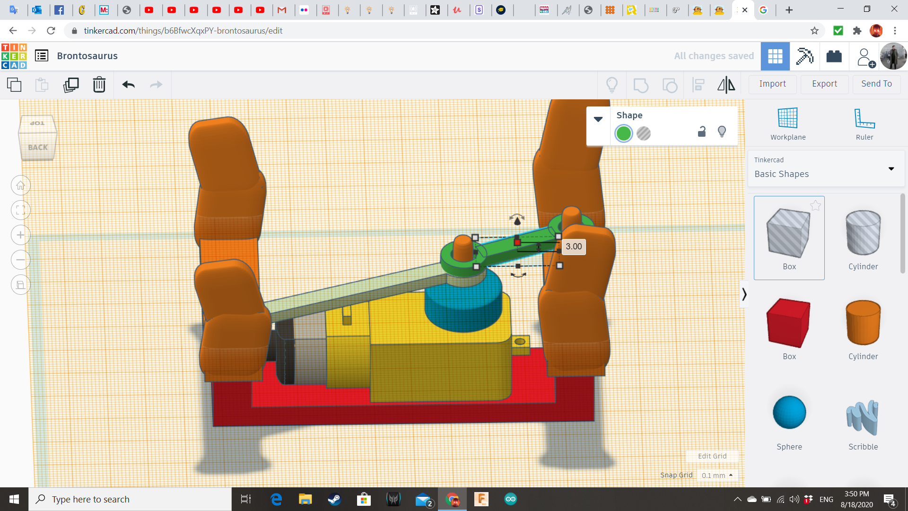Delete selection with the trash icon
908x511 pixels.
pyautogui.click(x=99, y=85)
